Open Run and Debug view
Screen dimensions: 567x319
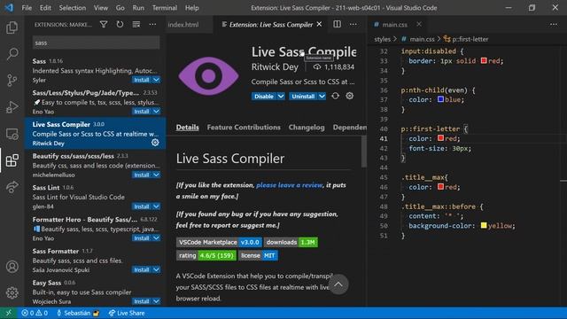point(12,107)
